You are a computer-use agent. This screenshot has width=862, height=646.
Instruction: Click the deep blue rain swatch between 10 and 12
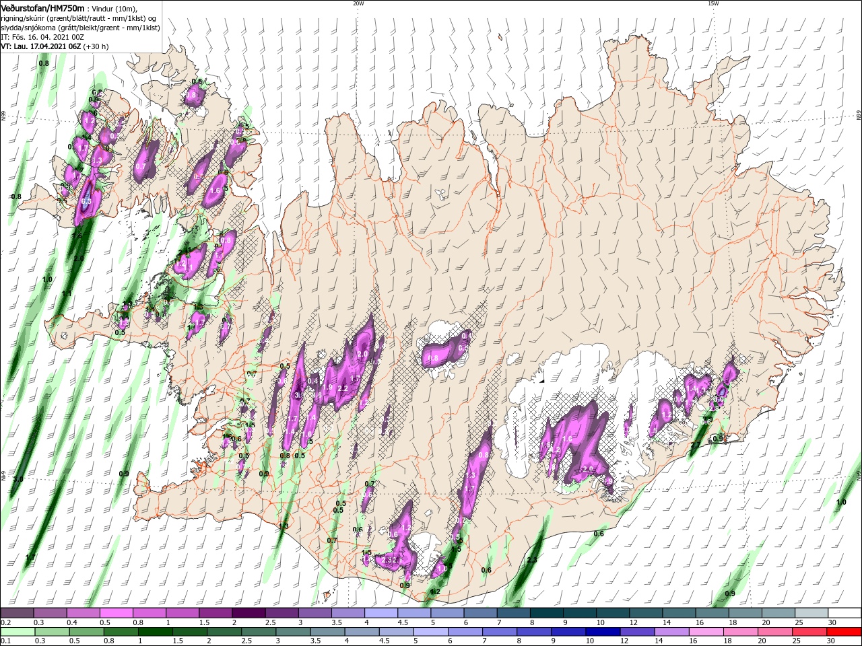[x=602, y=632]
